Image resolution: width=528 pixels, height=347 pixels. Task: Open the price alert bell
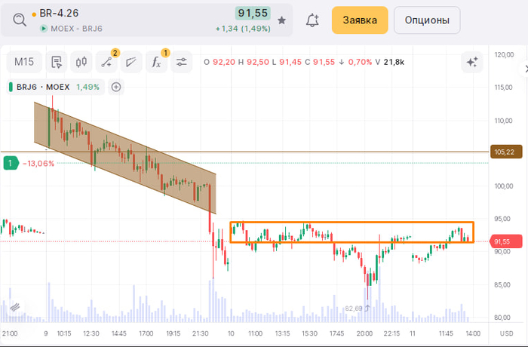click(312, 20)
